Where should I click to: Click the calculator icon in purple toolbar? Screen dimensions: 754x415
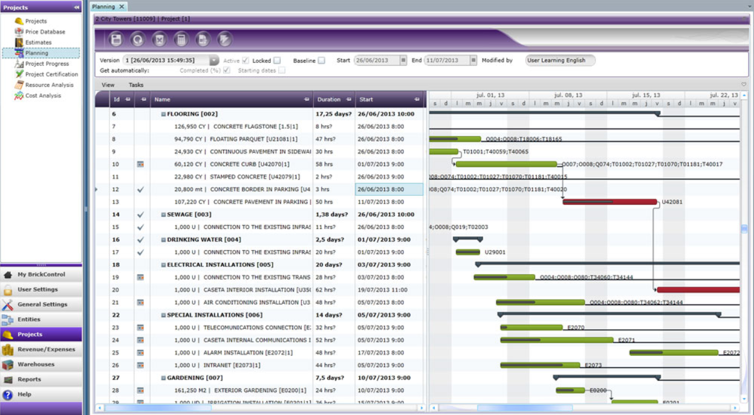pyautogui.click(x=181, y=40)
